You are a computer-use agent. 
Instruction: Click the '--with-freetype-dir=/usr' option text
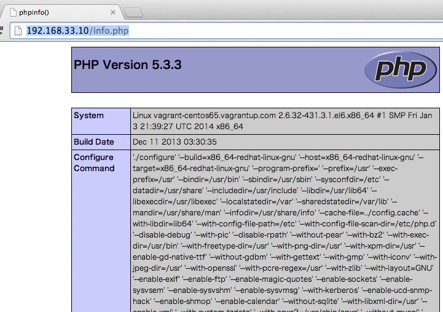[x=225, y=246]
